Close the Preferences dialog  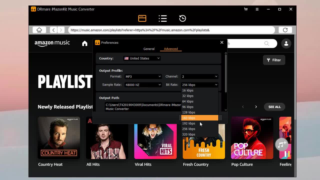pos(222,42)
